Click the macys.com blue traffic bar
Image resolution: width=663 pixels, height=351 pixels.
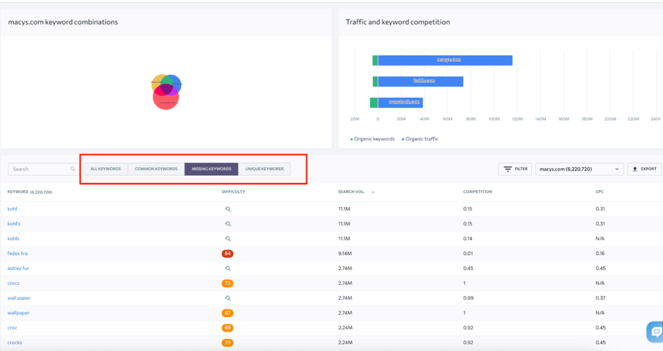445,60
